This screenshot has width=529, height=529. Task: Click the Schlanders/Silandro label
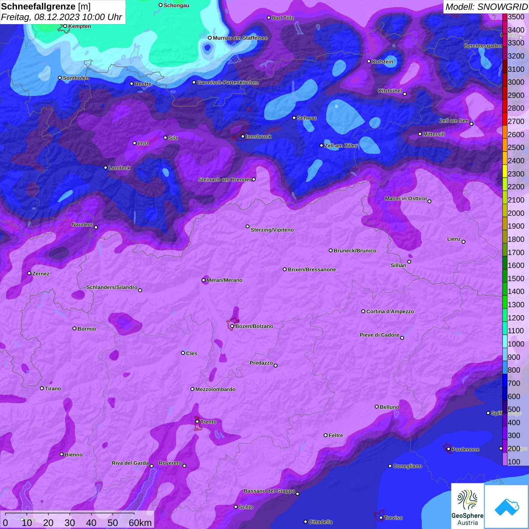(x=112, y=287)
